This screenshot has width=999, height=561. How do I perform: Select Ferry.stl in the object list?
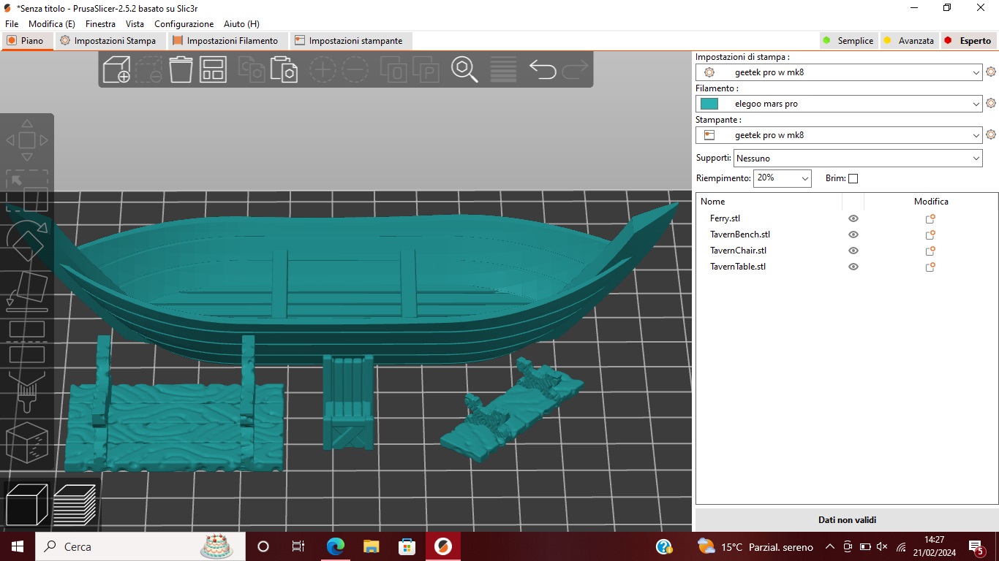[x=725, y=218]
